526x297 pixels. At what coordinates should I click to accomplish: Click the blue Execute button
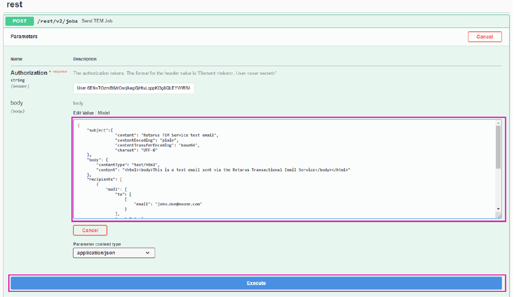(256, 283)
